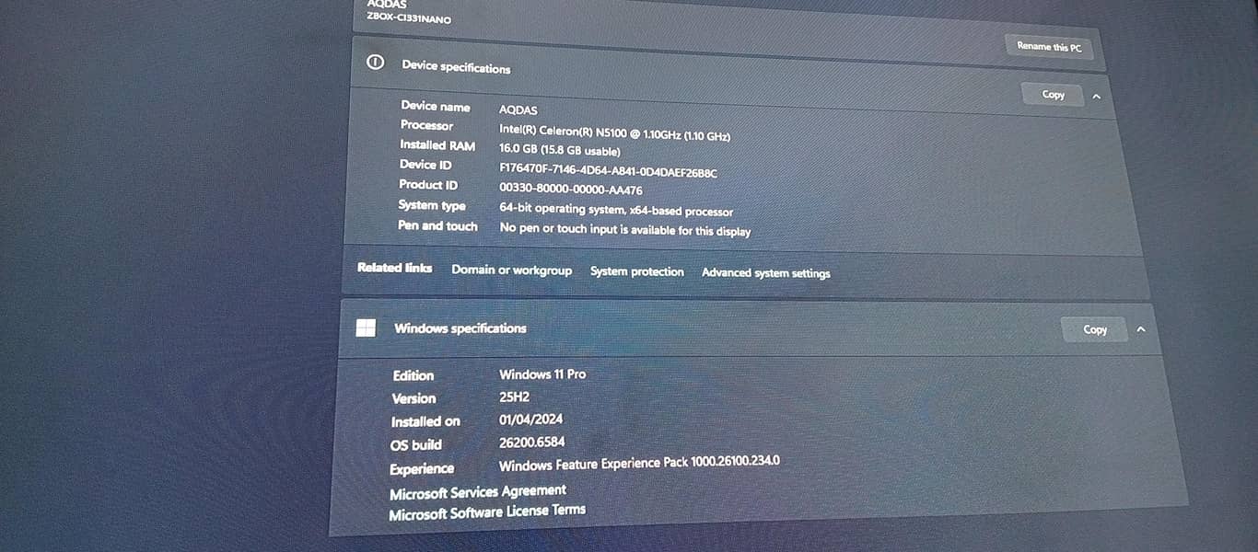Click the Windows specifications heading
This screenshot has height=552, width=1258.
[x=460, y=328]
